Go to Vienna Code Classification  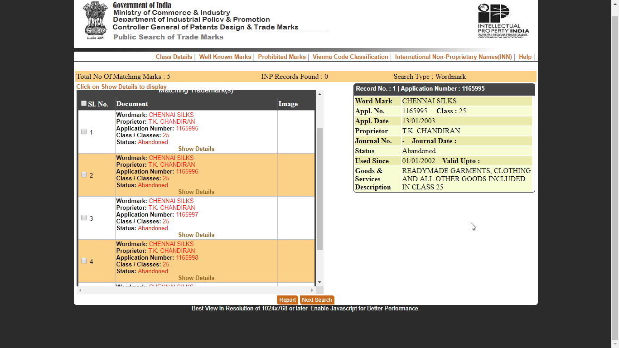pos(350,57)
